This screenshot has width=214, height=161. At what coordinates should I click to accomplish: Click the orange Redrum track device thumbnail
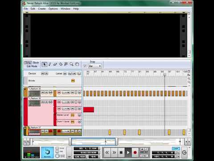tap(34, 93)
